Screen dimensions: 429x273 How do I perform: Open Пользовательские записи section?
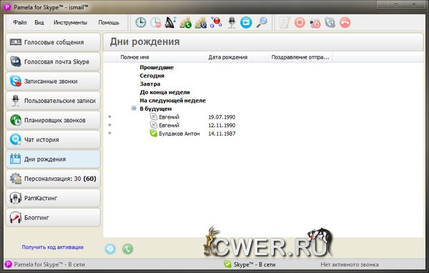tap(53, 101)
